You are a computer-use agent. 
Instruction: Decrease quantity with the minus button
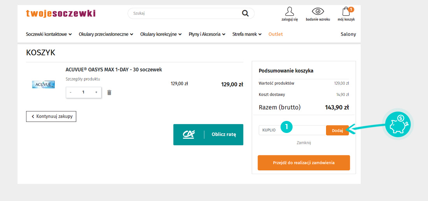click(71, 93)
